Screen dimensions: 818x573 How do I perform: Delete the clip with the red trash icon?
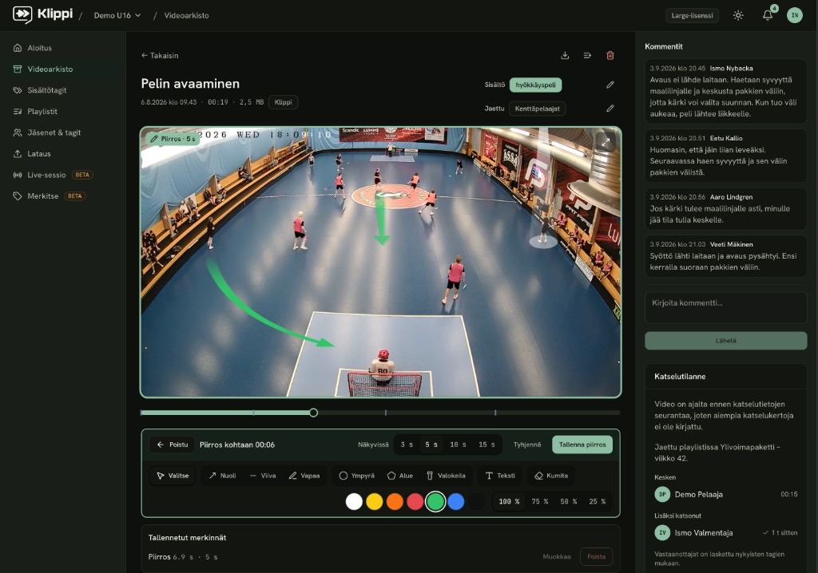(610, 55)
